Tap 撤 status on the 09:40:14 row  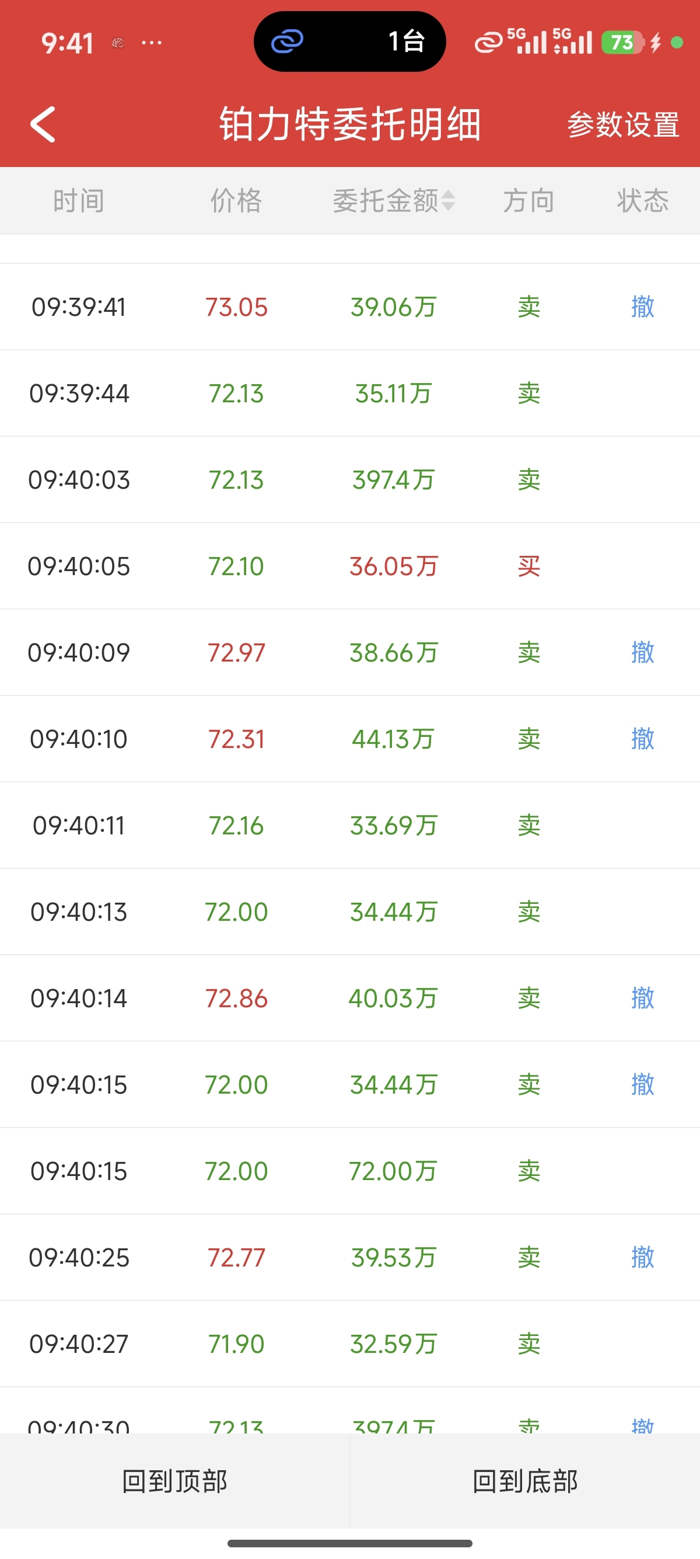(x=642, y=998)
